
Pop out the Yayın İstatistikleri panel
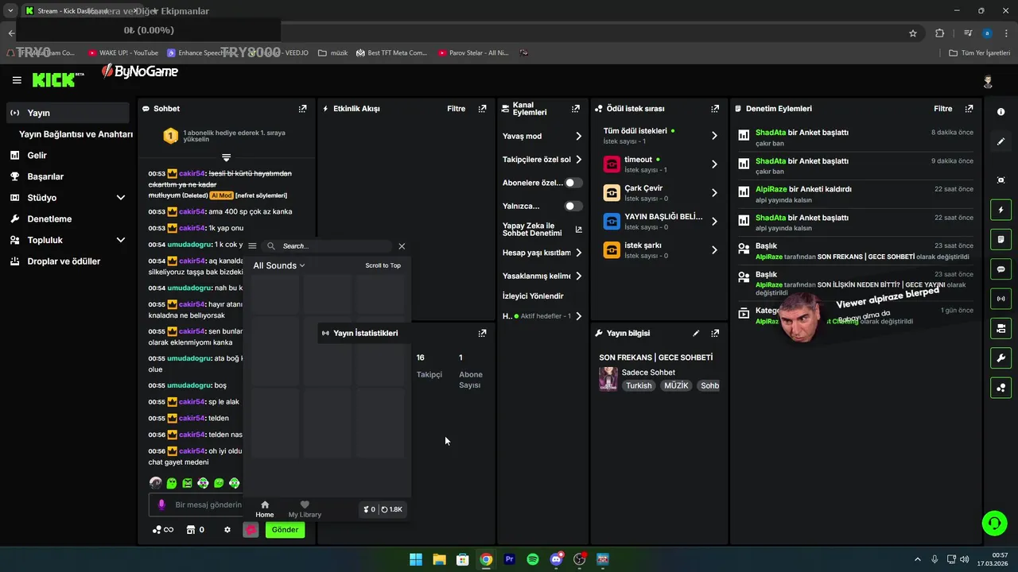[482, 333]
